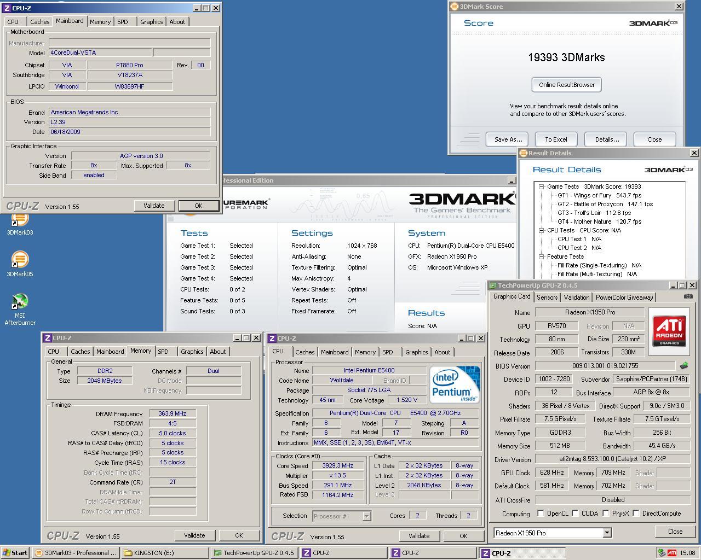Open the 3DMark03 desktop shortcut
Screen dimensions: 701x560
click(20, 224)
